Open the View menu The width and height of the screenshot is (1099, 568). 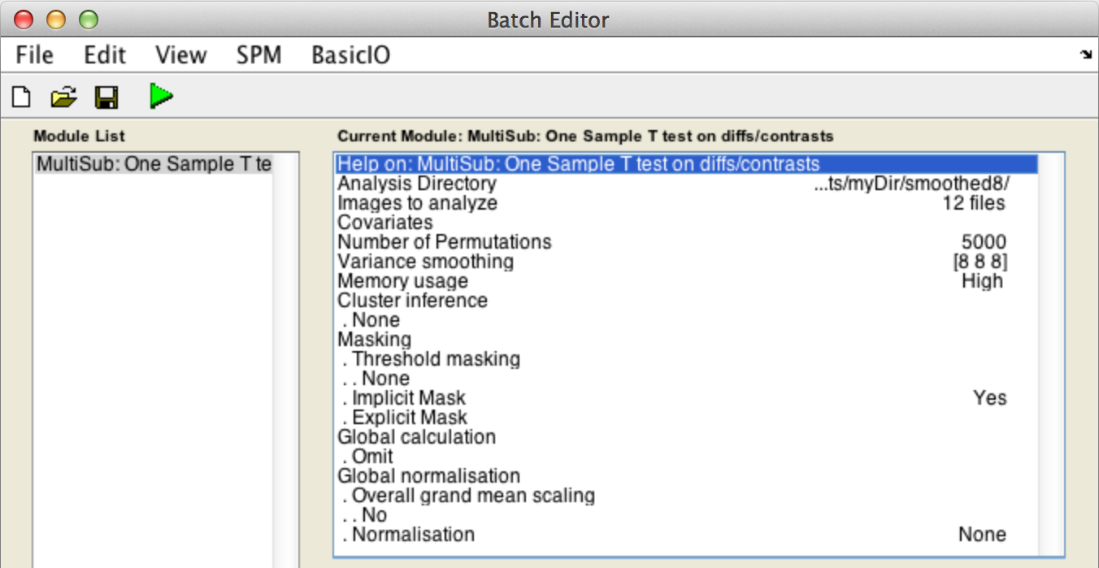click(180, 55)
